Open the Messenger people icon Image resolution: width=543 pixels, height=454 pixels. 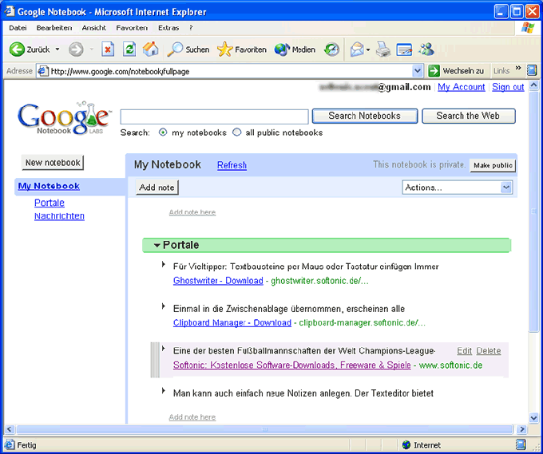pos(426,49)
